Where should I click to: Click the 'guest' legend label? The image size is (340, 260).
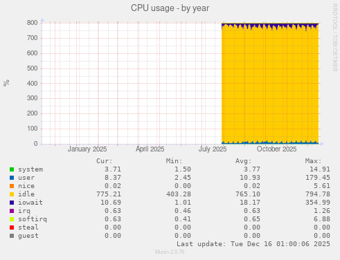(28, 236)
